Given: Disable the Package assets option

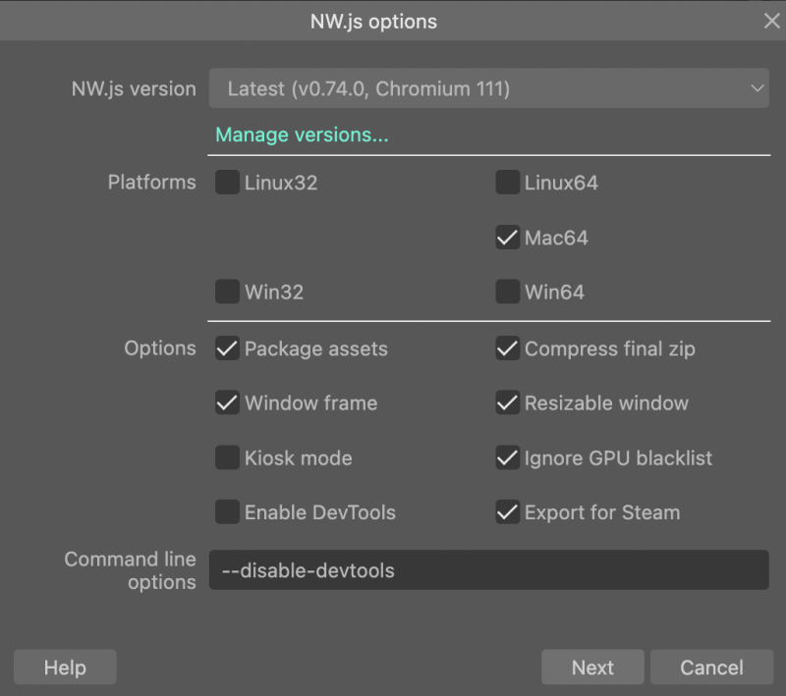Looking at the screenshot, I should pyautogui.click(x=227, y=348).
